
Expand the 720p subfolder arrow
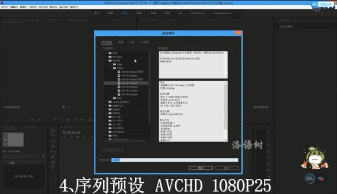click(x=110, y=98)
